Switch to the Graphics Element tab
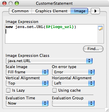Viewport: 109px width, 112px height. [51, 11]
